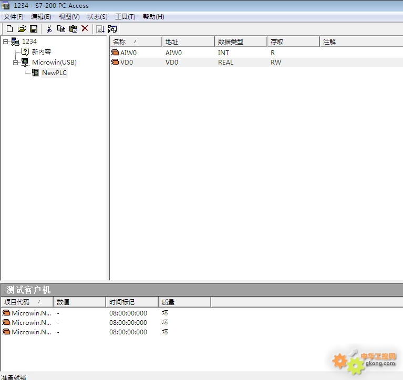Select third Microwin.N... test client row text
Image resolution: width=403 pixels, height=380 pixels.
click(31, 332)
